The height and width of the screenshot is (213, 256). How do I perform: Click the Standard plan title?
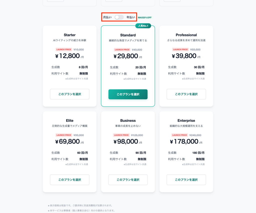[x=128, y=35]
